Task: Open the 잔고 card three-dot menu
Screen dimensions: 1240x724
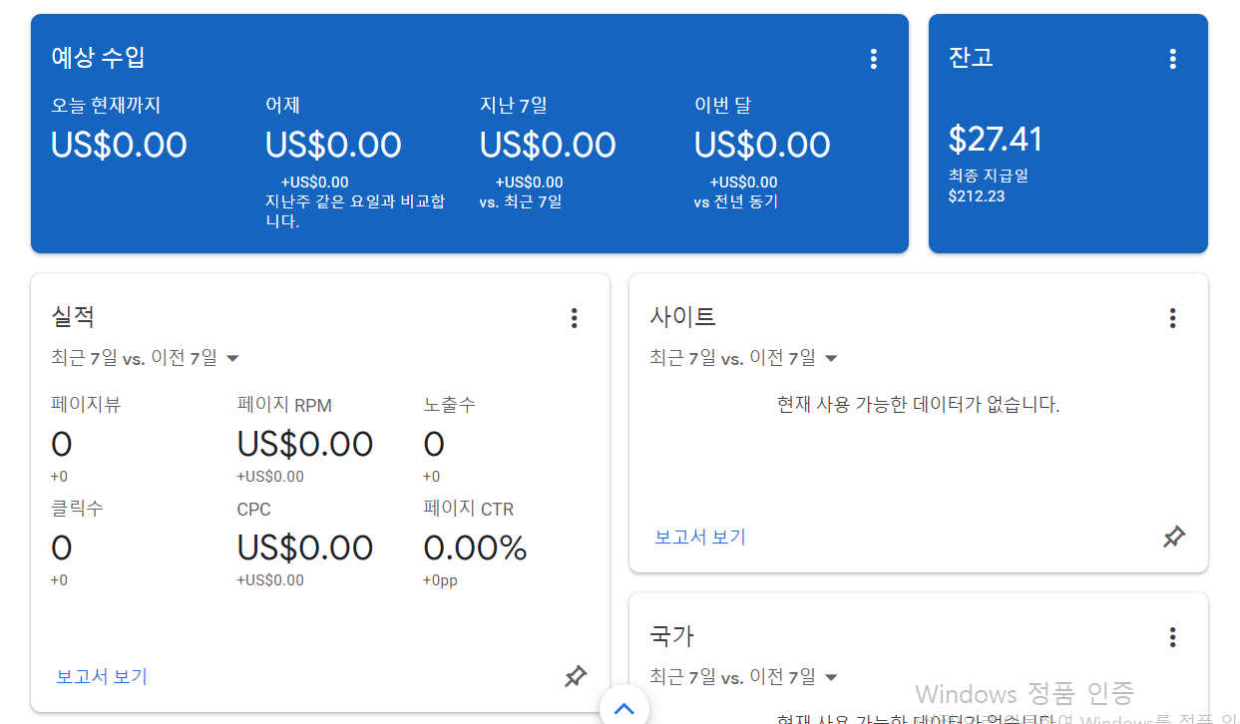Action: pyautogui.click(x=1173, y=58)
